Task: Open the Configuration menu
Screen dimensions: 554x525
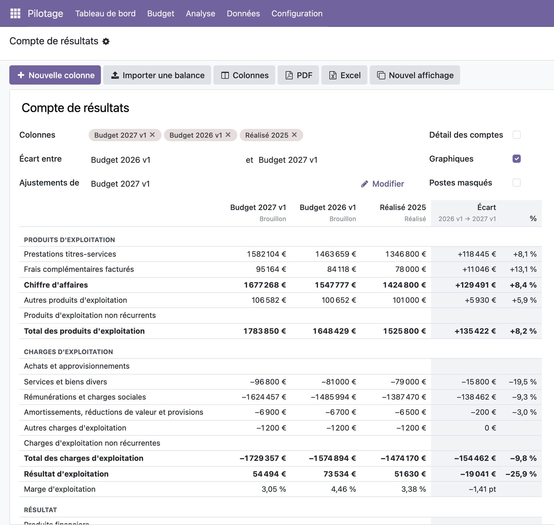Action: 297,14
